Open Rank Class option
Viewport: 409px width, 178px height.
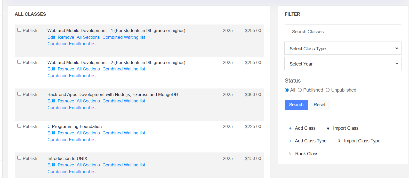[307, 154]
